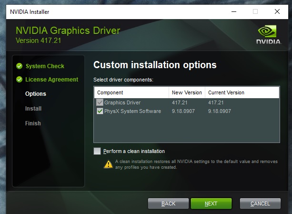Uncheck the PhysX System Software checkbox
This screenshot has width=292, height=214.
click(x=100, y=111)
